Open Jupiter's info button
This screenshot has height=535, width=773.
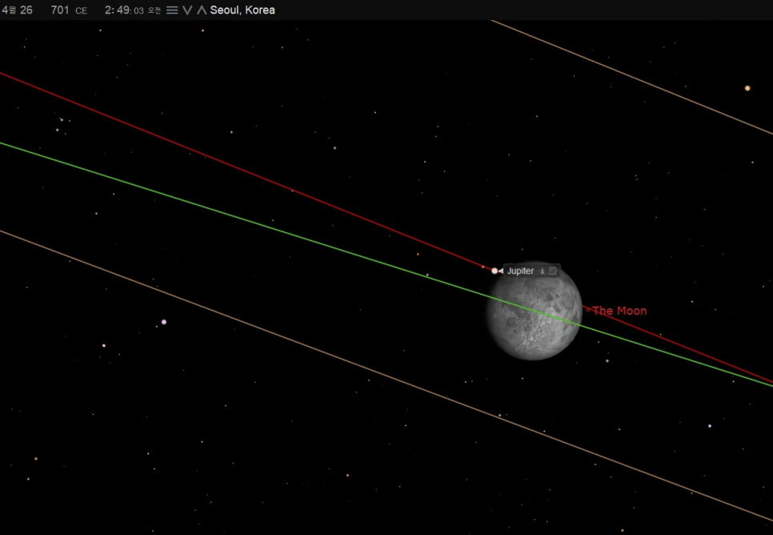[x=543, y=271]
